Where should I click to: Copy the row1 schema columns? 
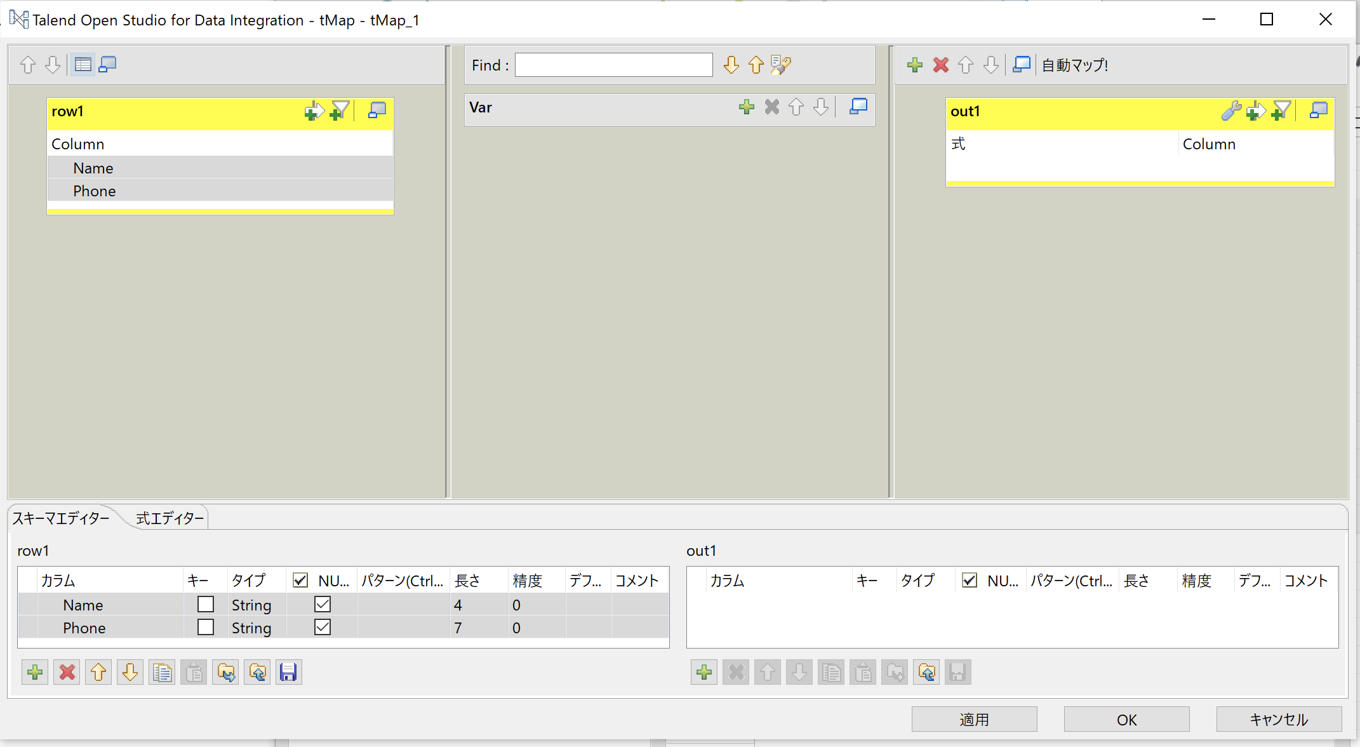click(162, 672)
